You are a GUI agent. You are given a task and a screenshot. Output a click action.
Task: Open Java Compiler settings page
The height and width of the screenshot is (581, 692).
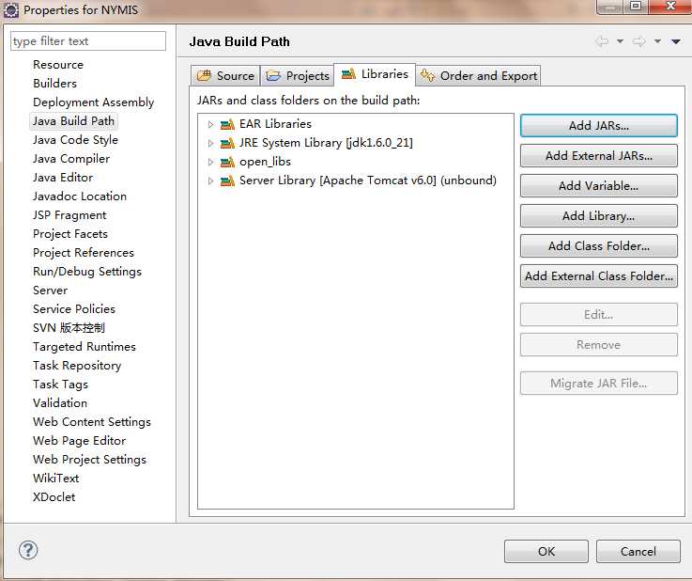point(71,159)
